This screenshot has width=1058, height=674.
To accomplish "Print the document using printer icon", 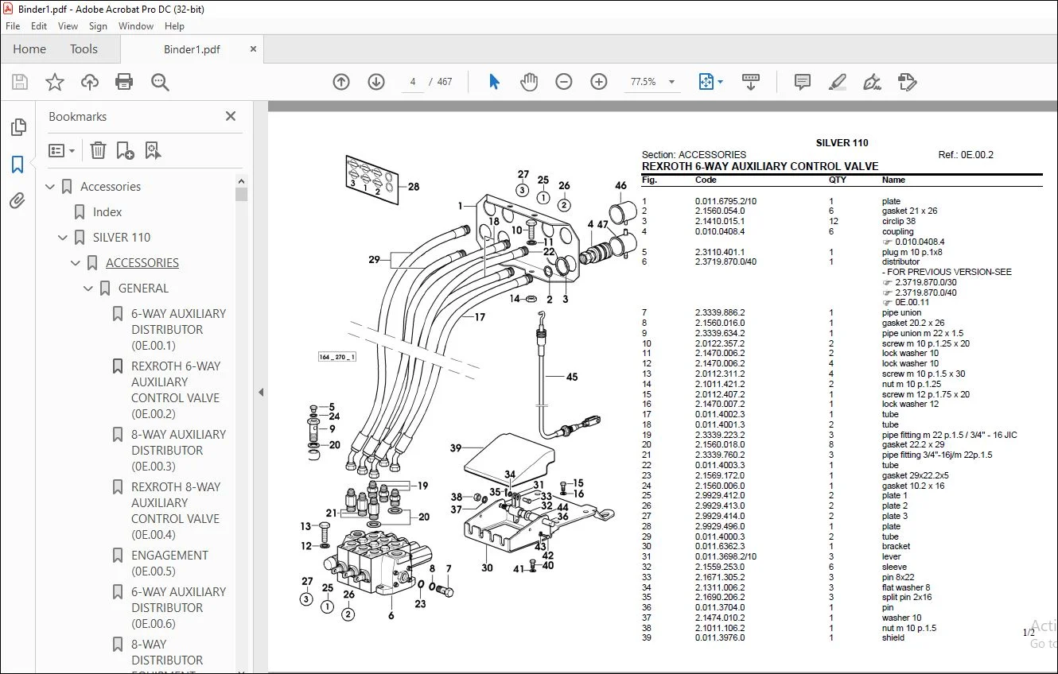I will (x=124, y=82).
